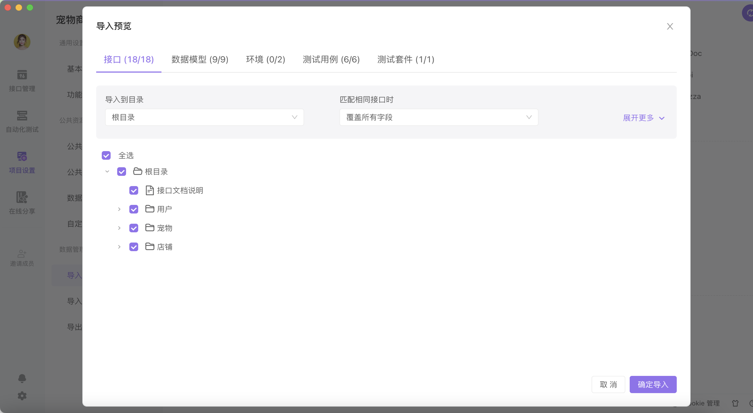Switch to the 数据模型 (9/9) tab
The width and height of the screenshot is (753, 413).
(x=200, y=59)
